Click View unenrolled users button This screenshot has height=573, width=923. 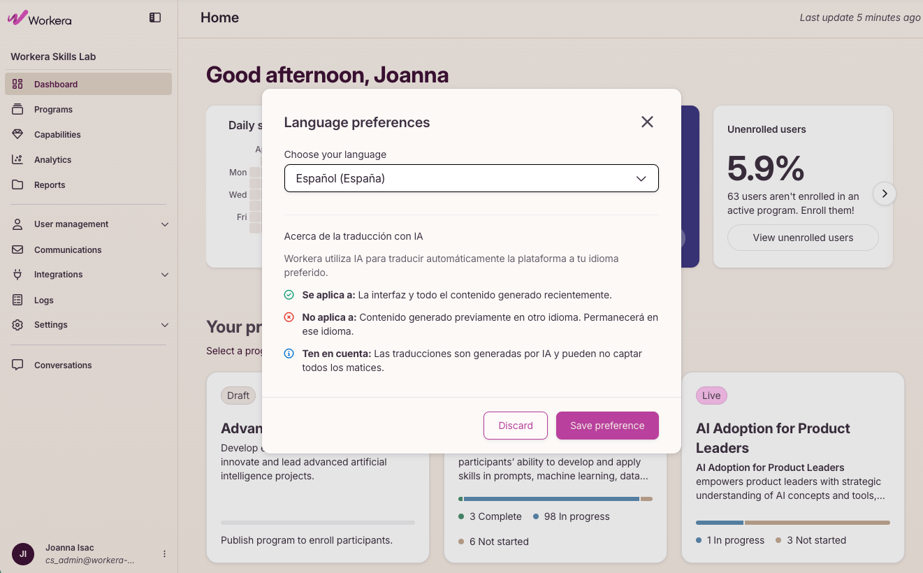coord(803,238)
